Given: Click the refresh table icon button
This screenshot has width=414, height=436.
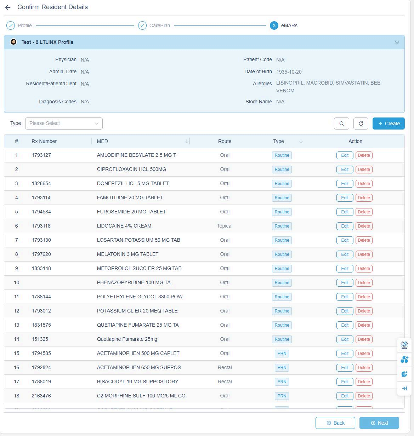Looking at the screenshot, I should (x=361, y=124).
